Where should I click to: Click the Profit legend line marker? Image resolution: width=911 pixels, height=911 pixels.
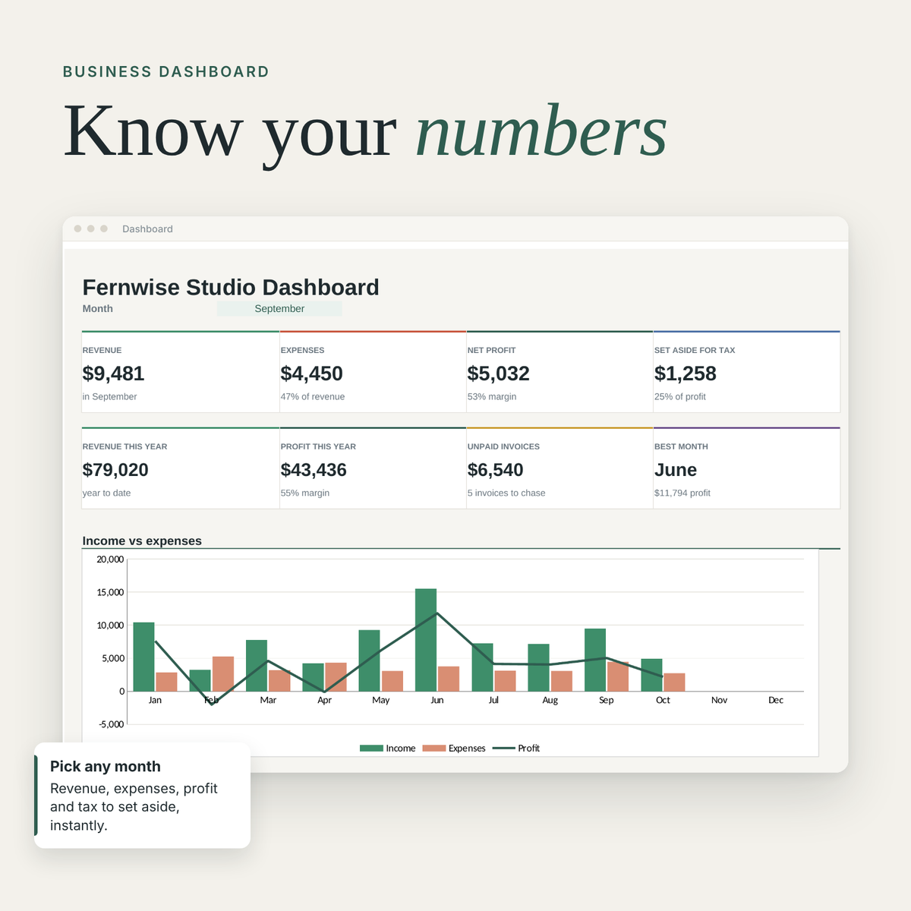(x=504, y=749)
